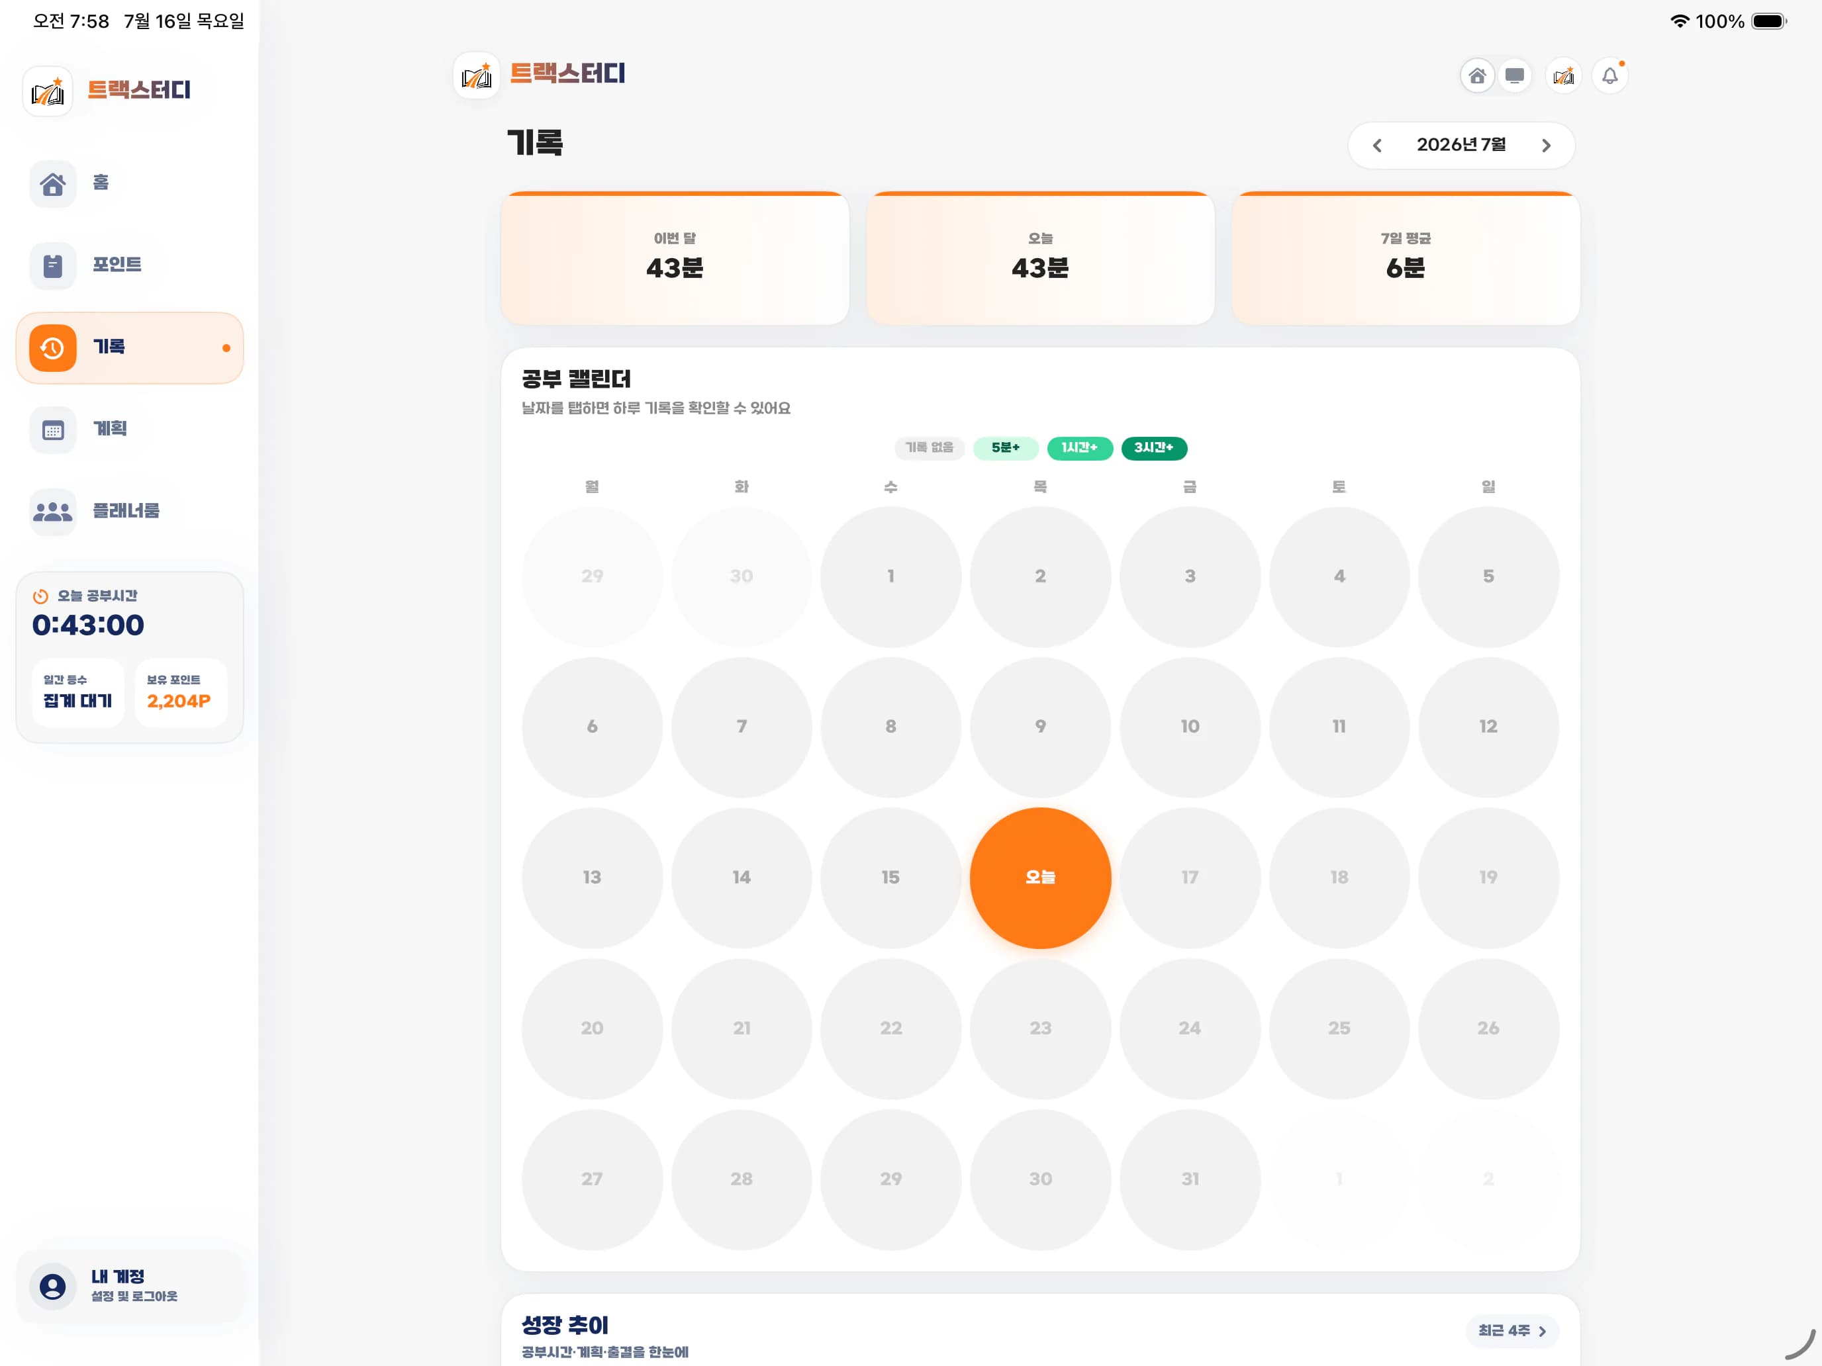Switch to 계획 menu item
The height and width of the screenshot is (1366, 1822).
[x=130, y=430]
